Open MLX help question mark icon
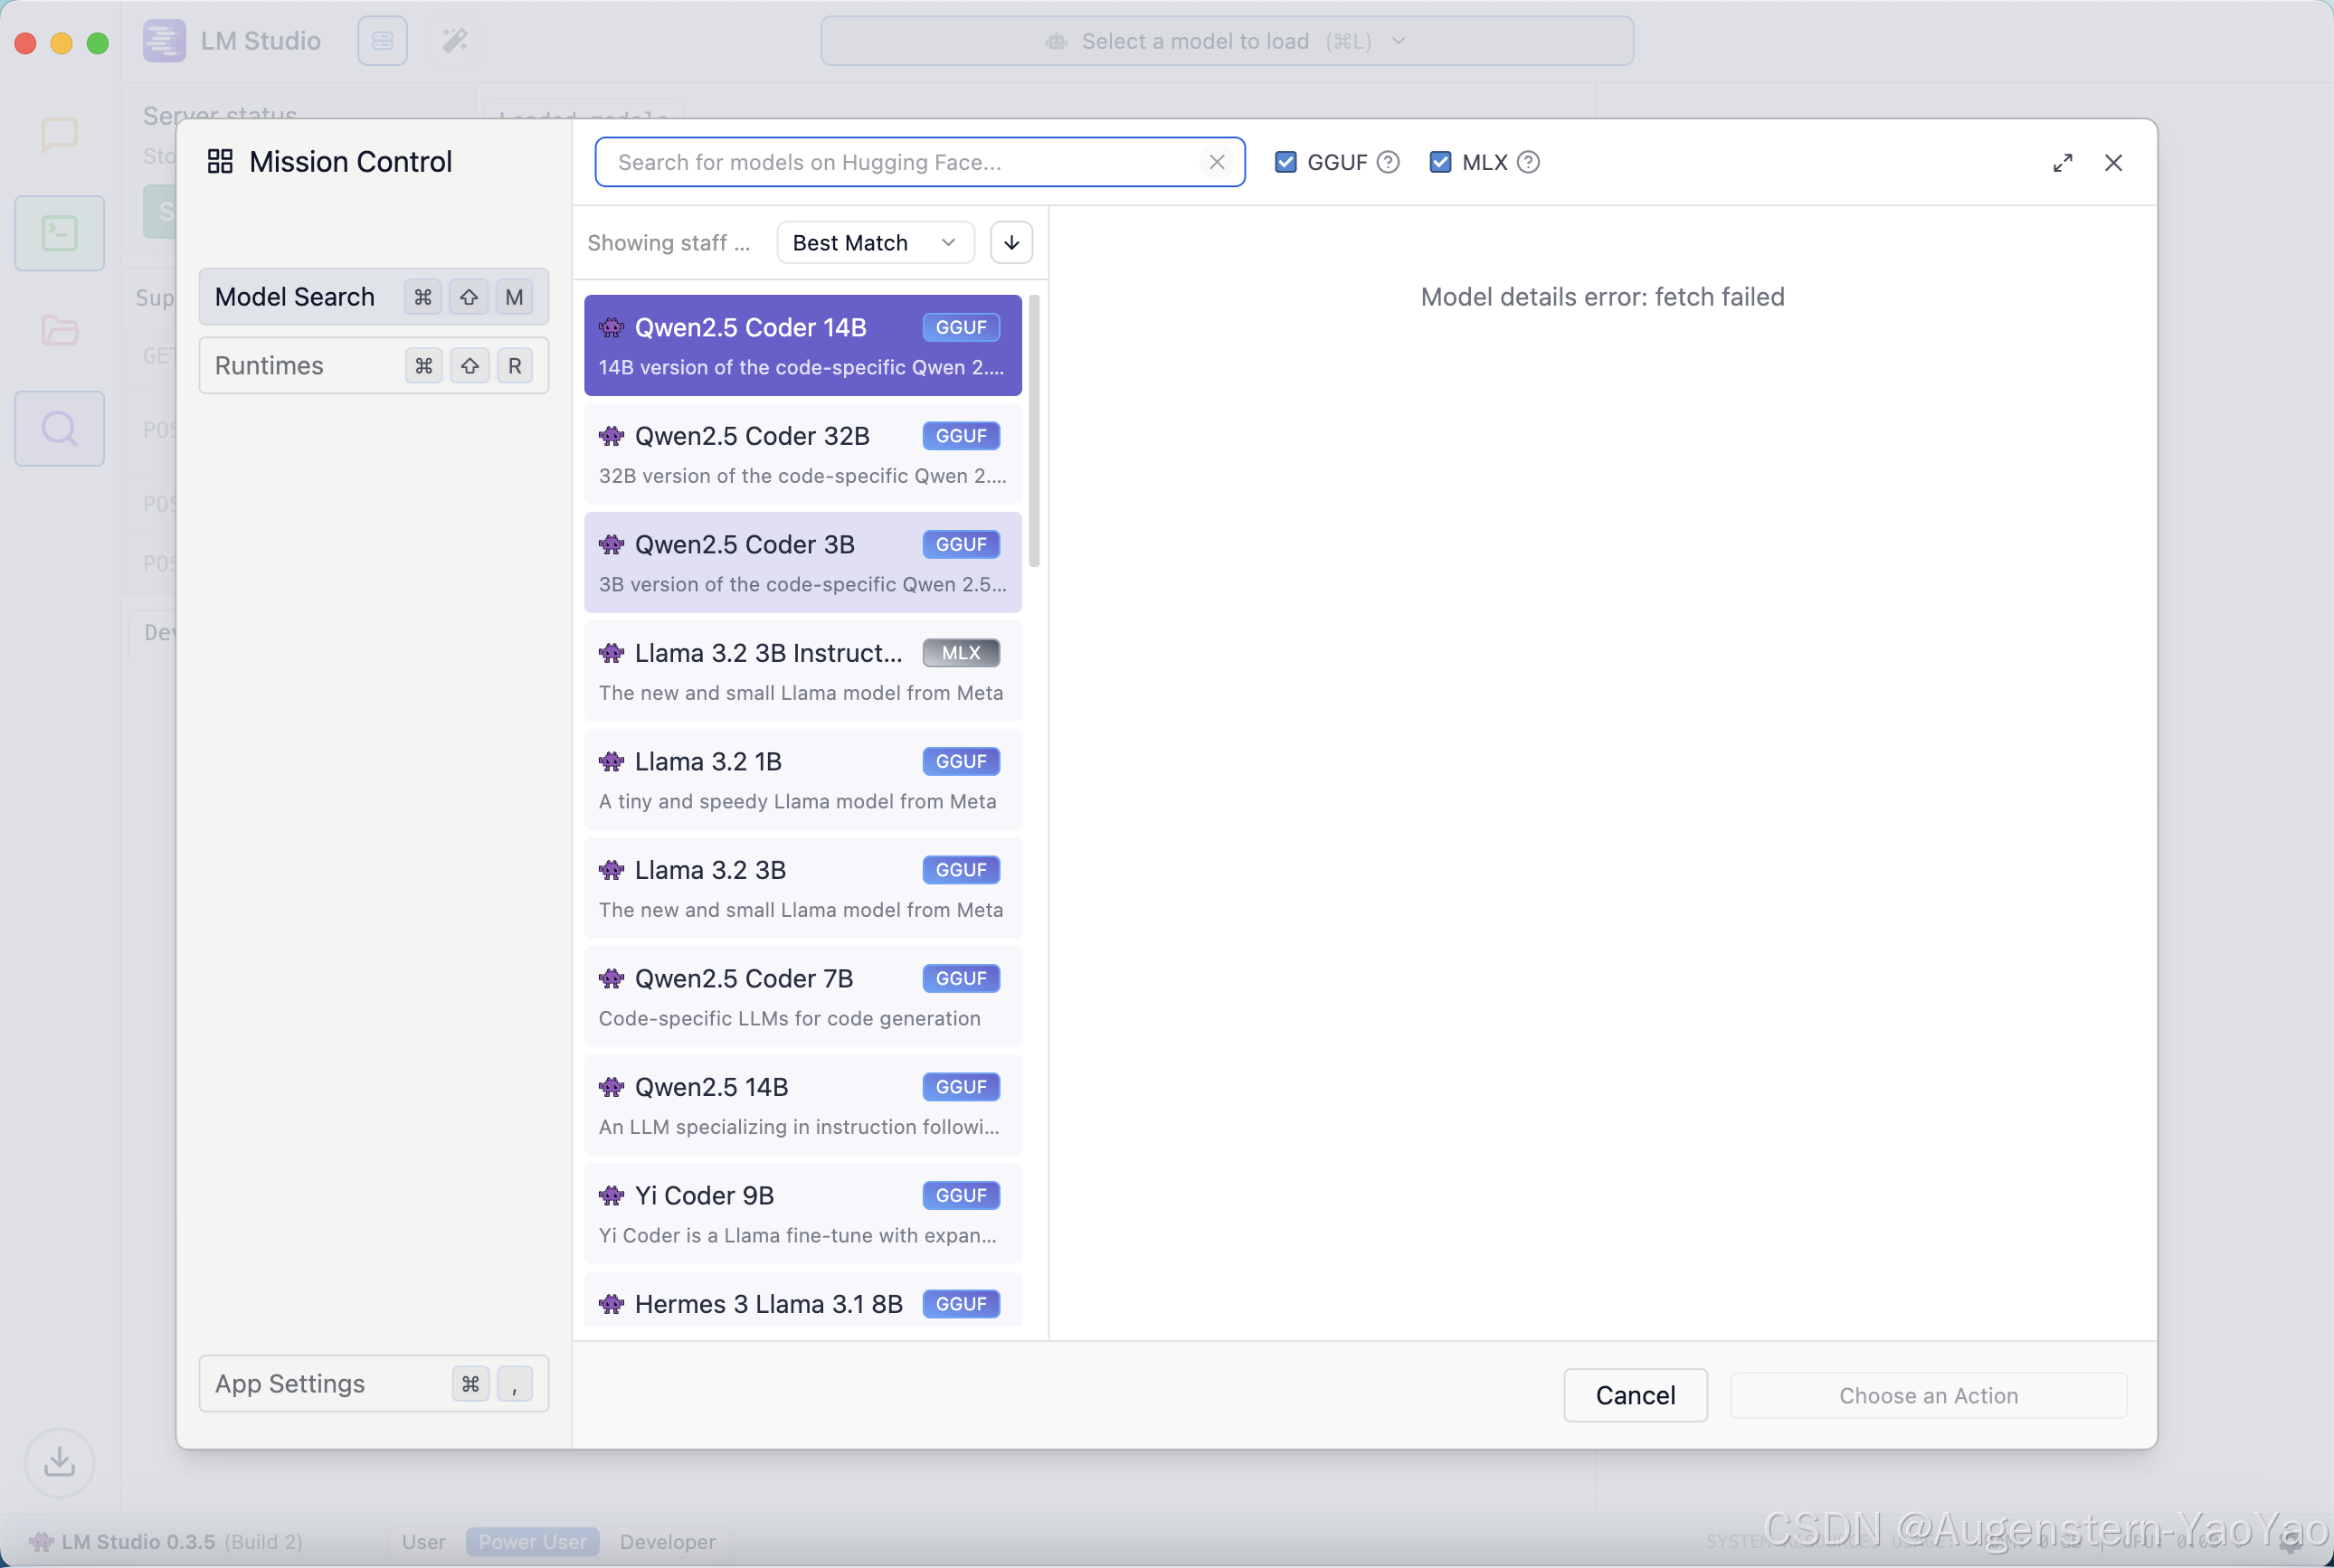Screen dimensions: 2334x1568 [x=1528, y=162]
